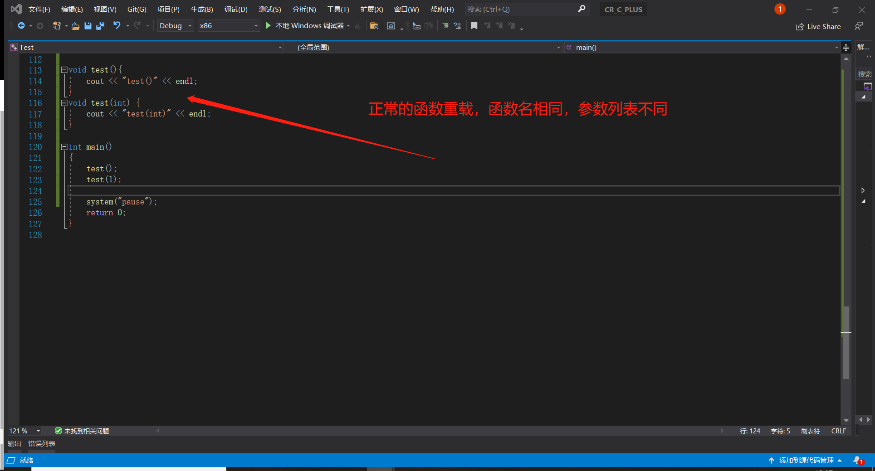Open the 文件(F) menu
This screenshot has width=875, height=471.
click(x=39, y=9)
